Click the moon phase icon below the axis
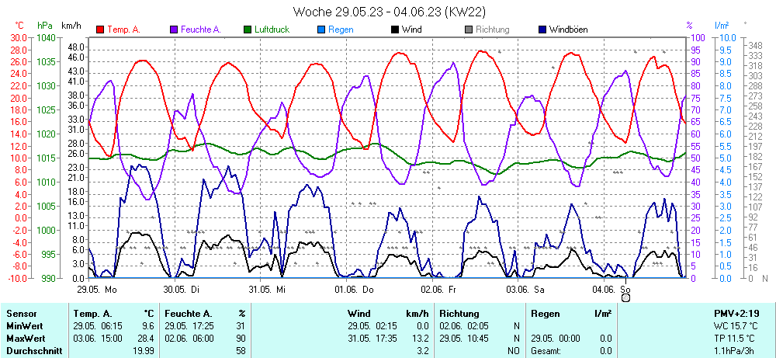The image size is (776, 358). tap(625, 297)
